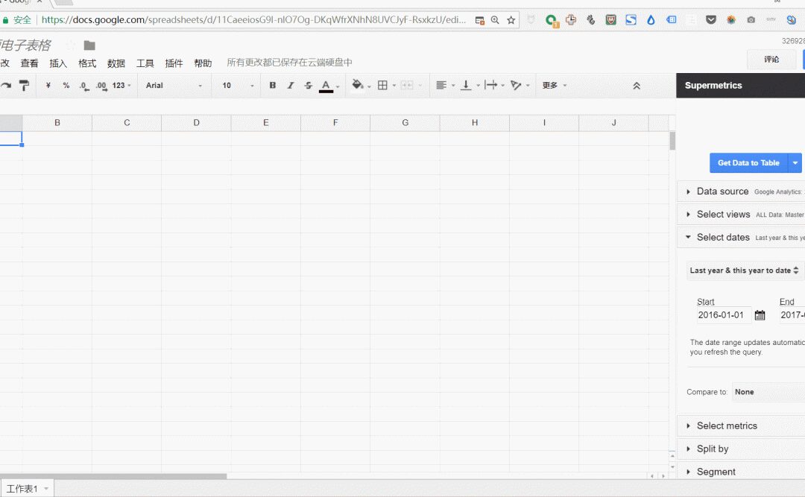805x497 pixels.
Task: Open the text color picker
Action: 326,86
